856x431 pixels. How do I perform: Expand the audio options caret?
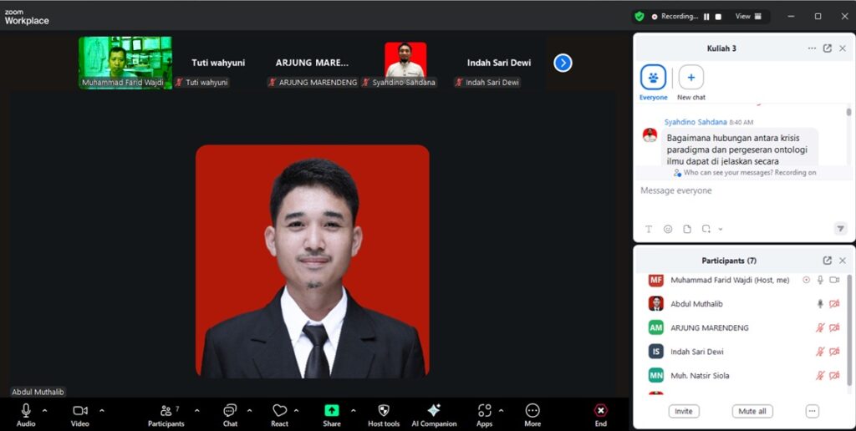[x=45, y=410]
